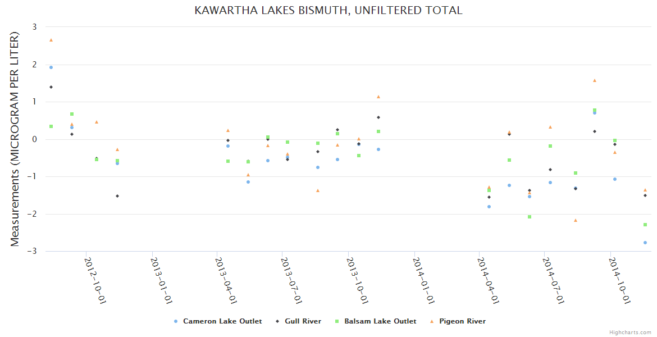Select the topmost blue circle at the chart's left edge
The width and height of the screenshot is (657, 337).
point(51,67)
